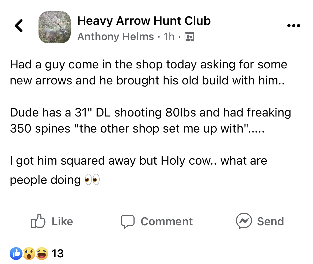313x264 pixels.
Task: Open the three-dot post options menu
Action: point(293,26)
